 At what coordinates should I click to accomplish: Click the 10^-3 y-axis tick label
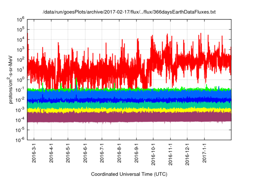click(20, 110)
